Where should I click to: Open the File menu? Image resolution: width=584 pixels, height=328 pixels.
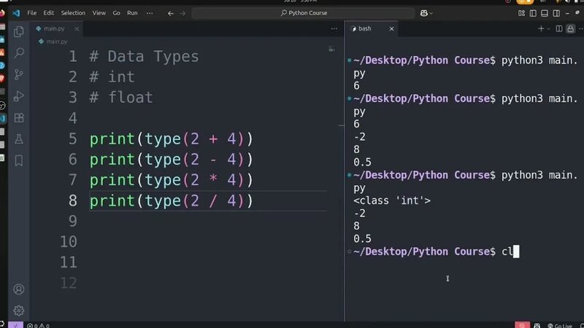coord(31,13)
